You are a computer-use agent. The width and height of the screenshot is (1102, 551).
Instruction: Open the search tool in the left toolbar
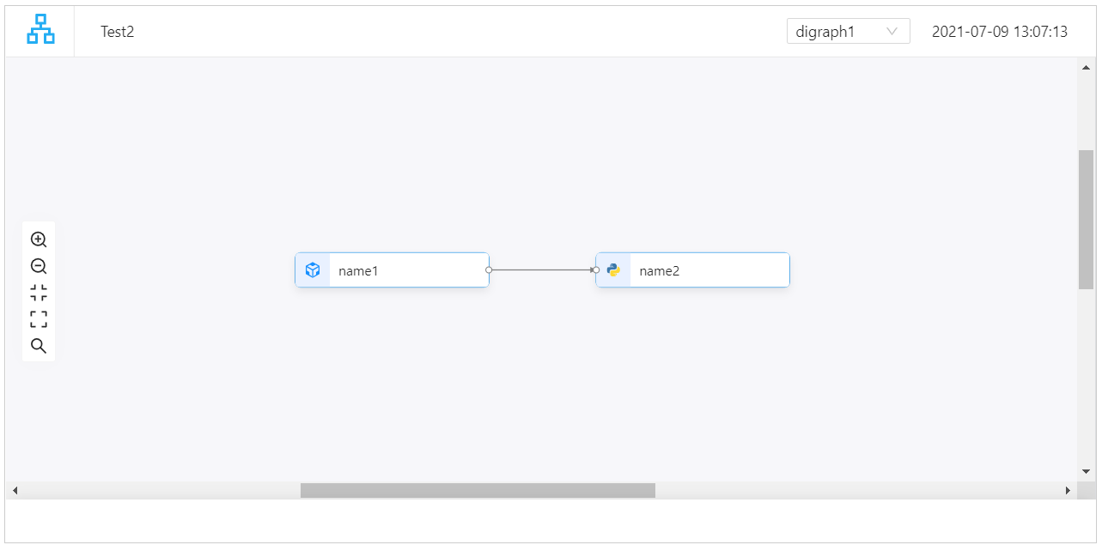tap(38, 345)
